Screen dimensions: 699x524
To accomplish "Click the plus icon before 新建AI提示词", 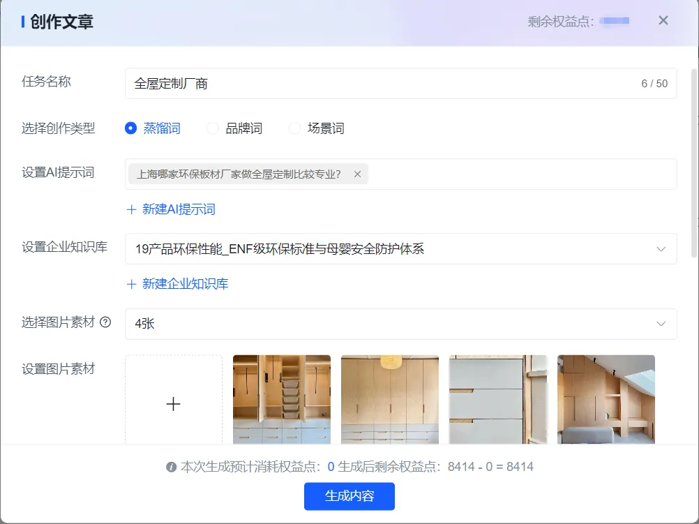I will click(131, 209).
